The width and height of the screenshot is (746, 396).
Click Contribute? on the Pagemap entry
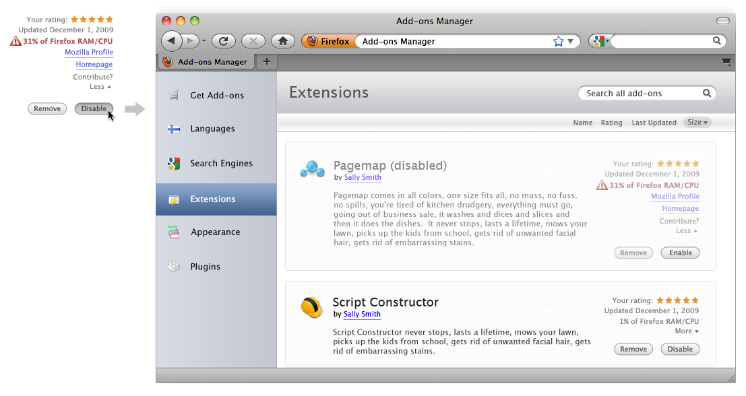click(679, 221)
